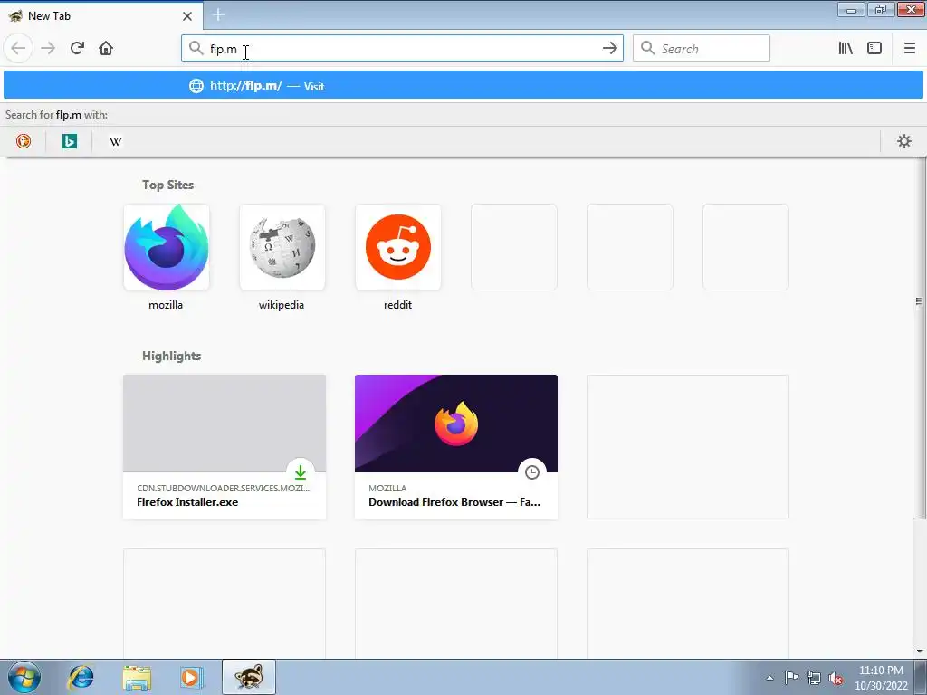Click the clock history icon on Mozilla card
The height and width of the screenshot is (695, 927).
[x=532, y=472]
